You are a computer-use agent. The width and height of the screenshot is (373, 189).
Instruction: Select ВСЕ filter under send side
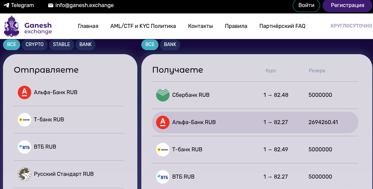tap(11, 45)
